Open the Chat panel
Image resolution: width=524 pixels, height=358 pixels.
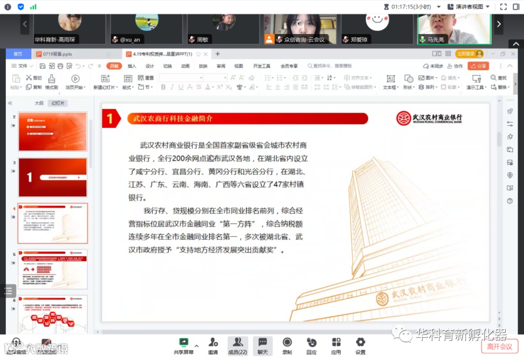coord(262,346)
